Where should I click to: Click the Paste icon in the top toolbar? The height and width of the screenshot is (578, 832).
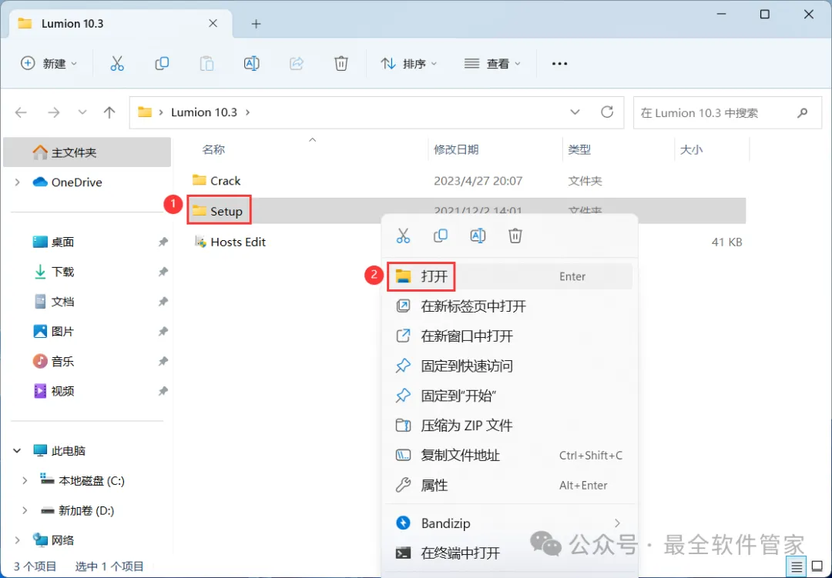(x=206, y=64)
